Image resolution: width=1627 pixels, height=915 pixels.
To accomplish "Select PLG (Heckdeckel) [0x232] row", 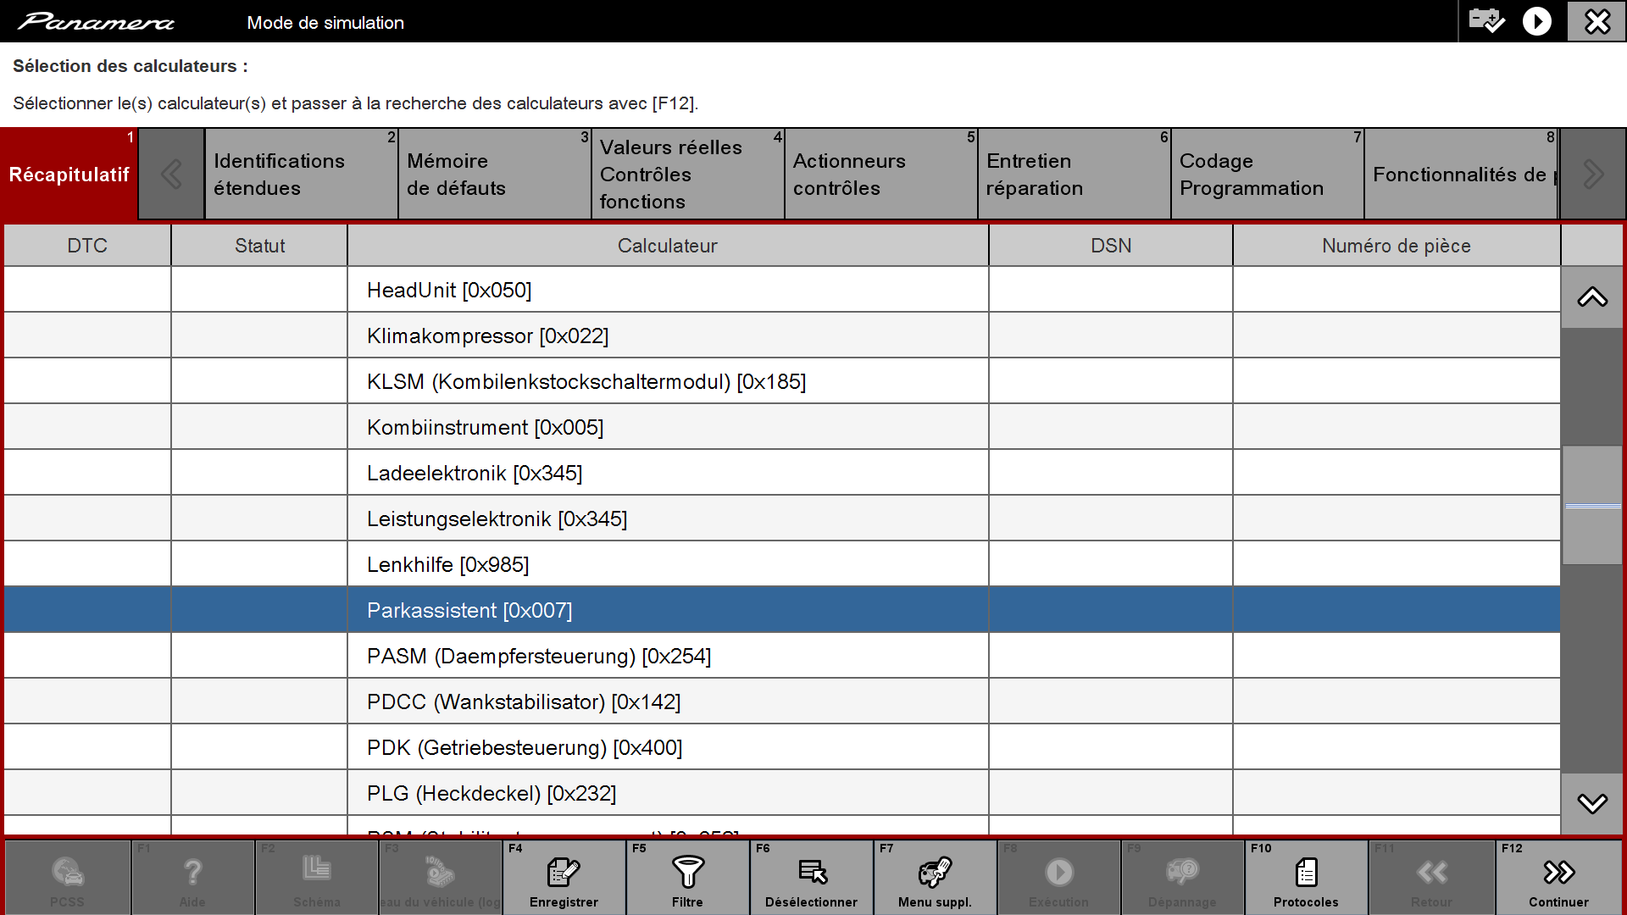I will click(782, 793).
